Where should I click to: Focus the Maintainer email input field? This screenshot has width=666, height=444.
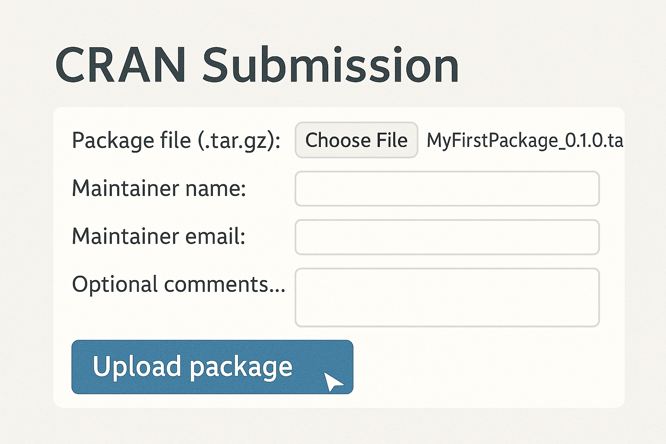tap(447, 237)
